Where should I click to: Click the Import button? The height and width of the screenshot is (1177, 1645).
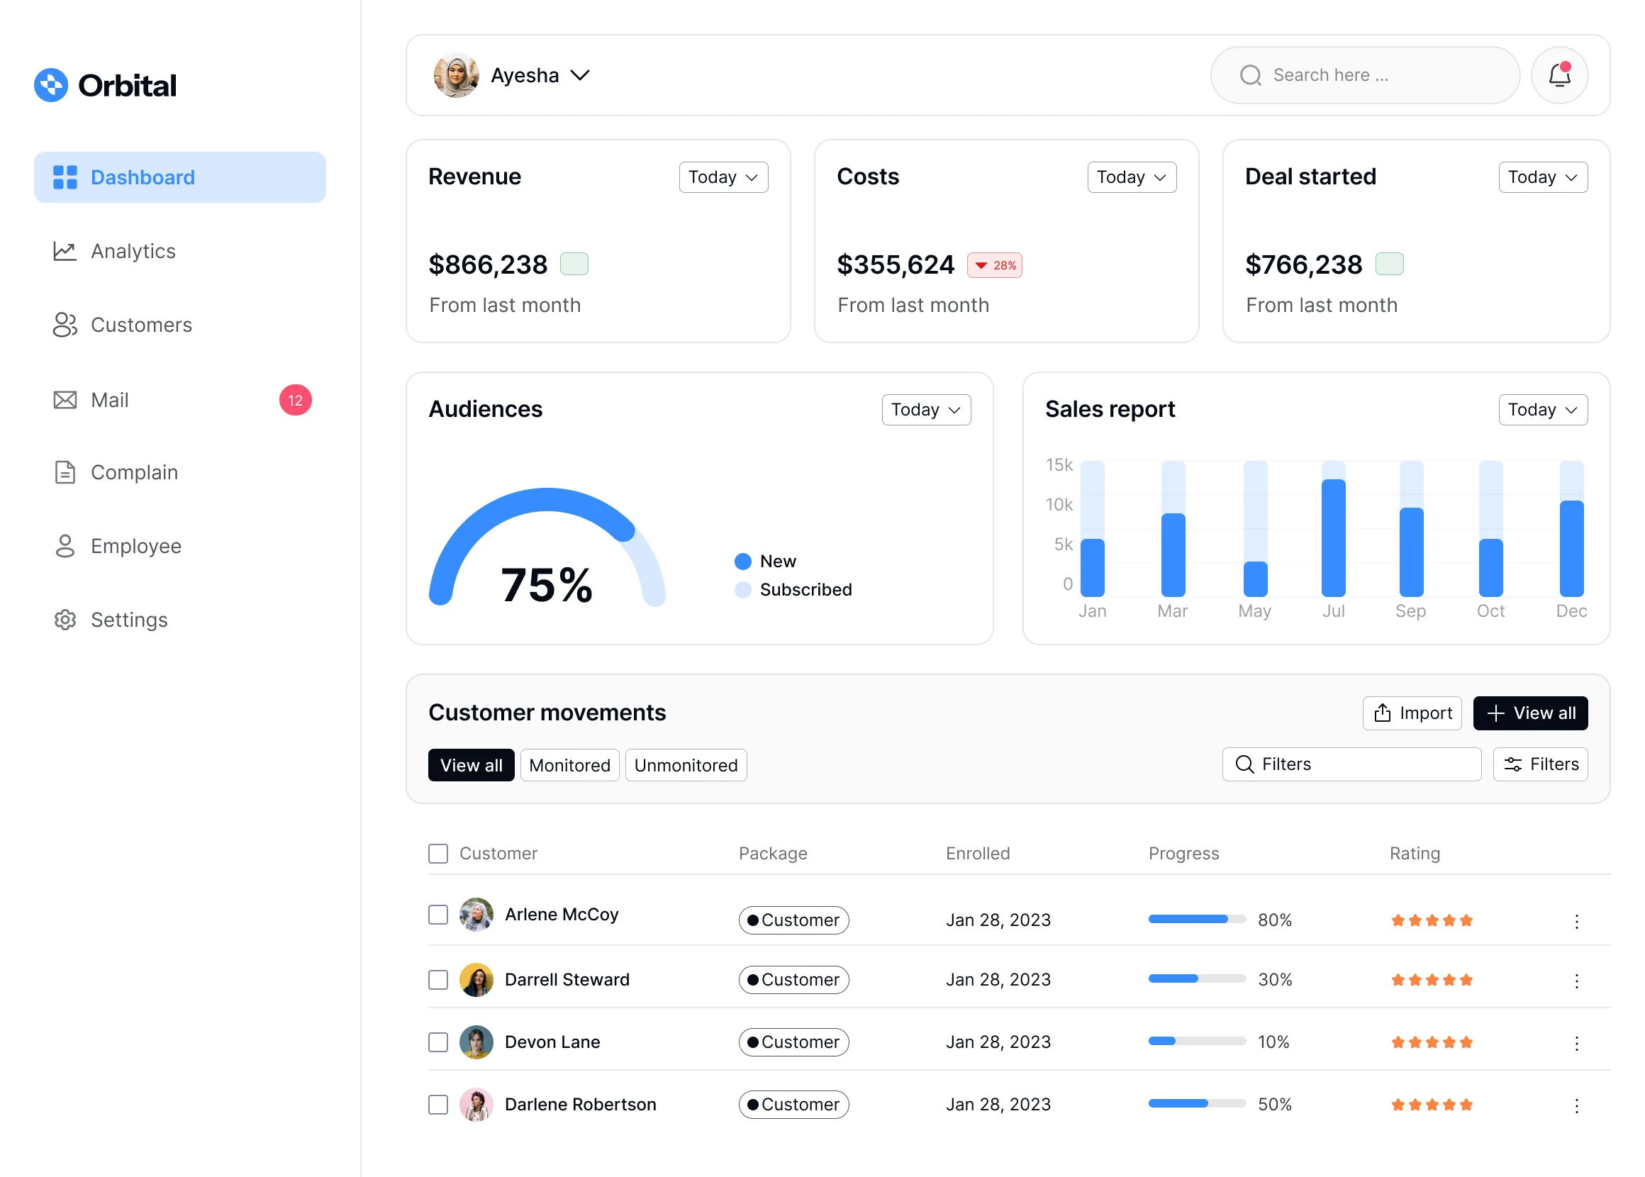pyautogui.click(x=1412, y=713)
